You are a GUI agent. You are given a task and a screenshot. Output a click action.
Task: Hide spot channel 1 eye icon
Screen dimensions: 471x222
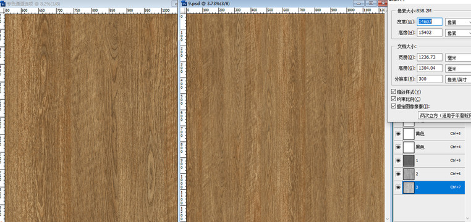coord(398,160)
